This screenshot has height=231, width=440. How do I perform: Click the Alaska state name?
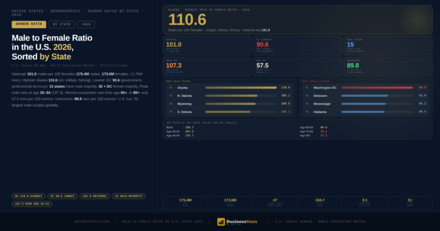point(182,88)
